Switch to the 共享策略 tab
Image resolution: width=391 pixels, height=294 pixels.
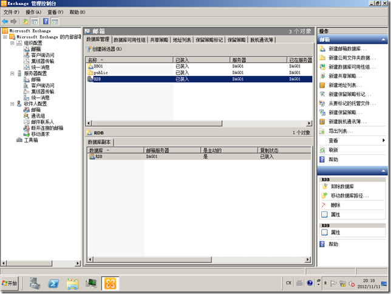pos(159,40)
